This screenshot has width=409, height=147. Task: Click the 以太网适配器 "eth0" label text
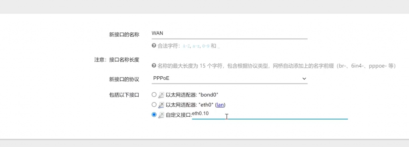click(190, 105)
